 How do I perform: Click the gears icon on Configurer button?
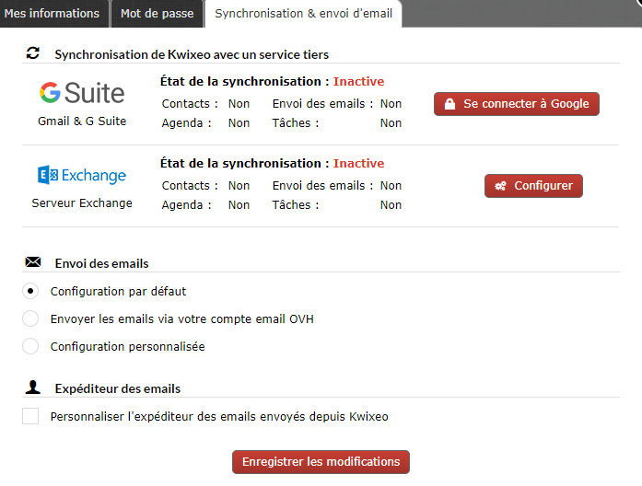(500, 186)
